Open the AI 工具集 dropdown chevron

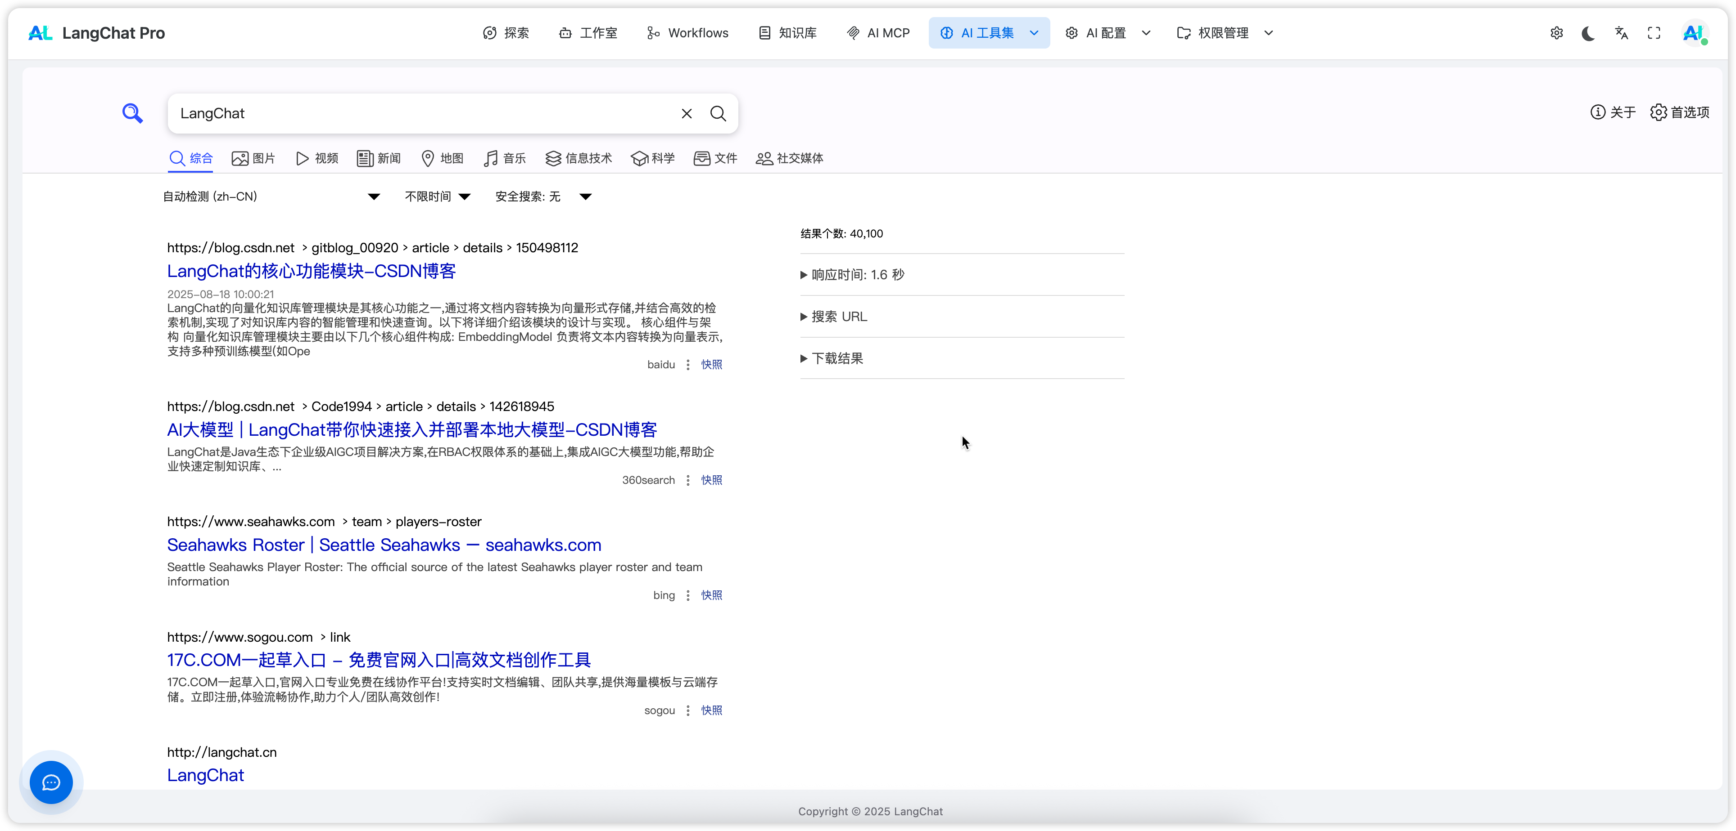[1035, 32]
